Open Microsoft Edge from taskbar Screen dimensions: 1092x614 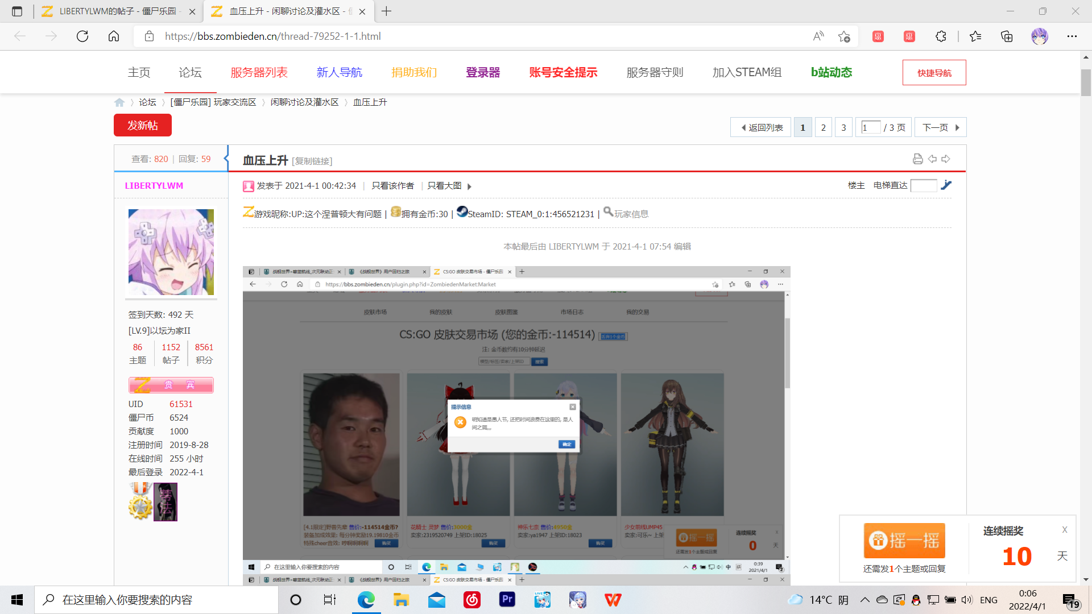[x=366, y=600]
